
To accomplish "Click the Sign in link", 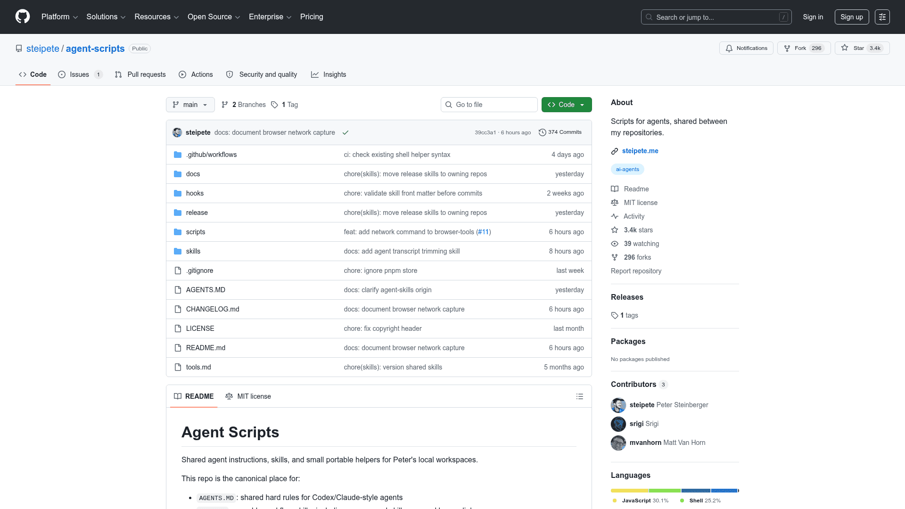I will (813, 17).
